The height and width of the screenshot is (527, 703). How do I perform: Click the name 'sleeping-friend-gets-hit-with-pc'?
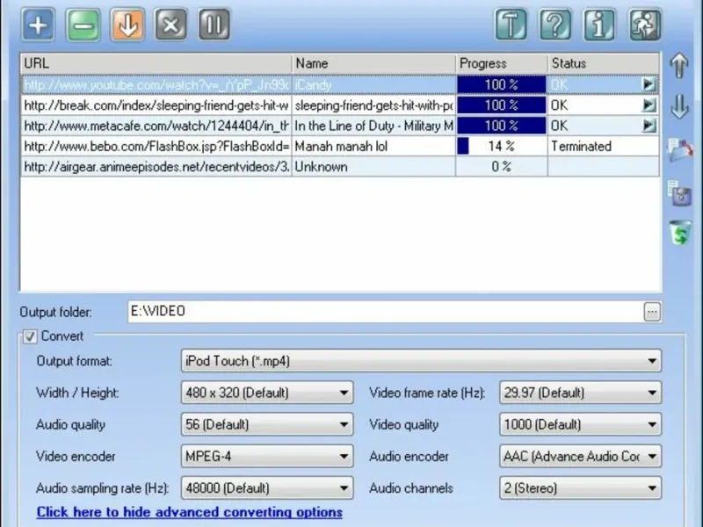coord(374,105)
